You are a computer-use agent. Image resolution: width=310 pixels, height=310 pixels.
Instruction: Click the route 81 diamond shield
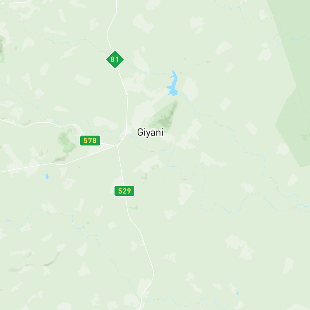[115, 60]
